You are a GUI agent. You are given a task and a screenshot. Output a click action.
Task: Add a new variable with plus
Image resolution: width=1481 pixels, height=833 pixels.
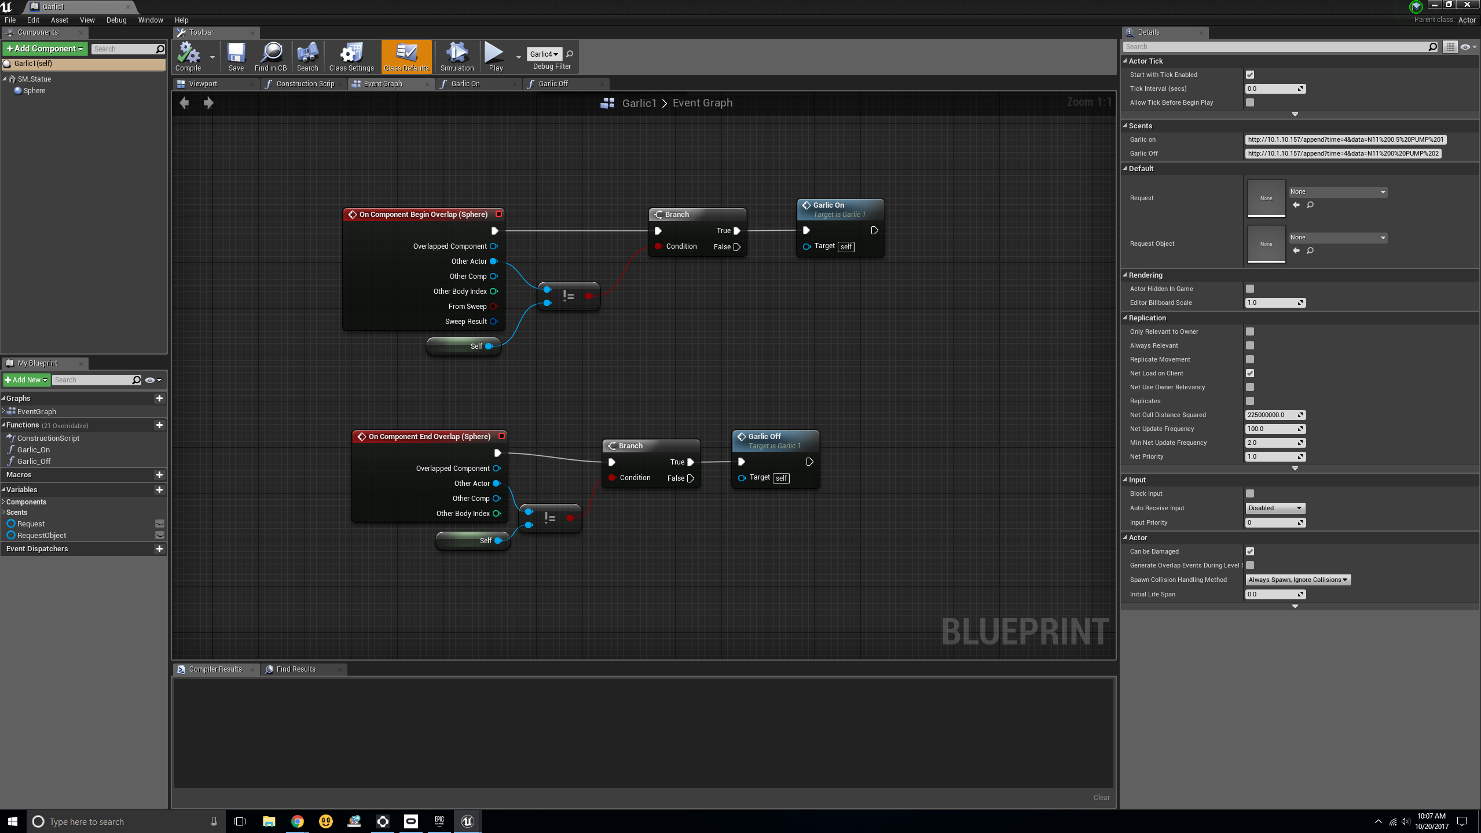coord(159,489)
